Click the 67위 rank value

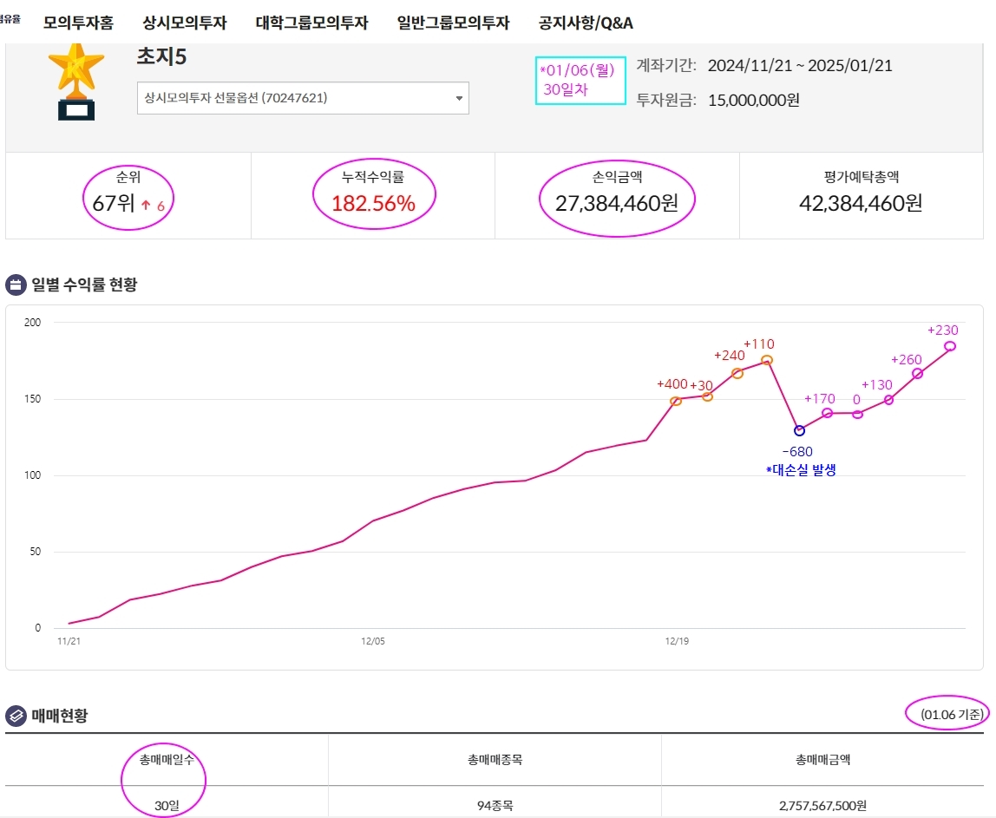(113, 203)
